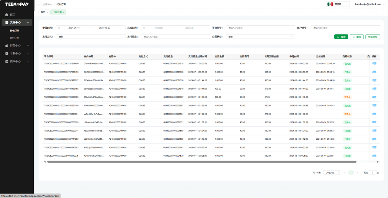Click the TEEMOPAY logo
This screenshot has height=198, width=388.
[x=17, y=4]
